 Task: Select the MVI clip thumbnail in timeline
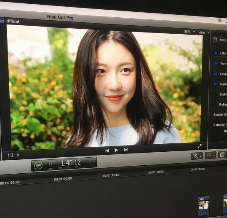(x=204, y=206)
